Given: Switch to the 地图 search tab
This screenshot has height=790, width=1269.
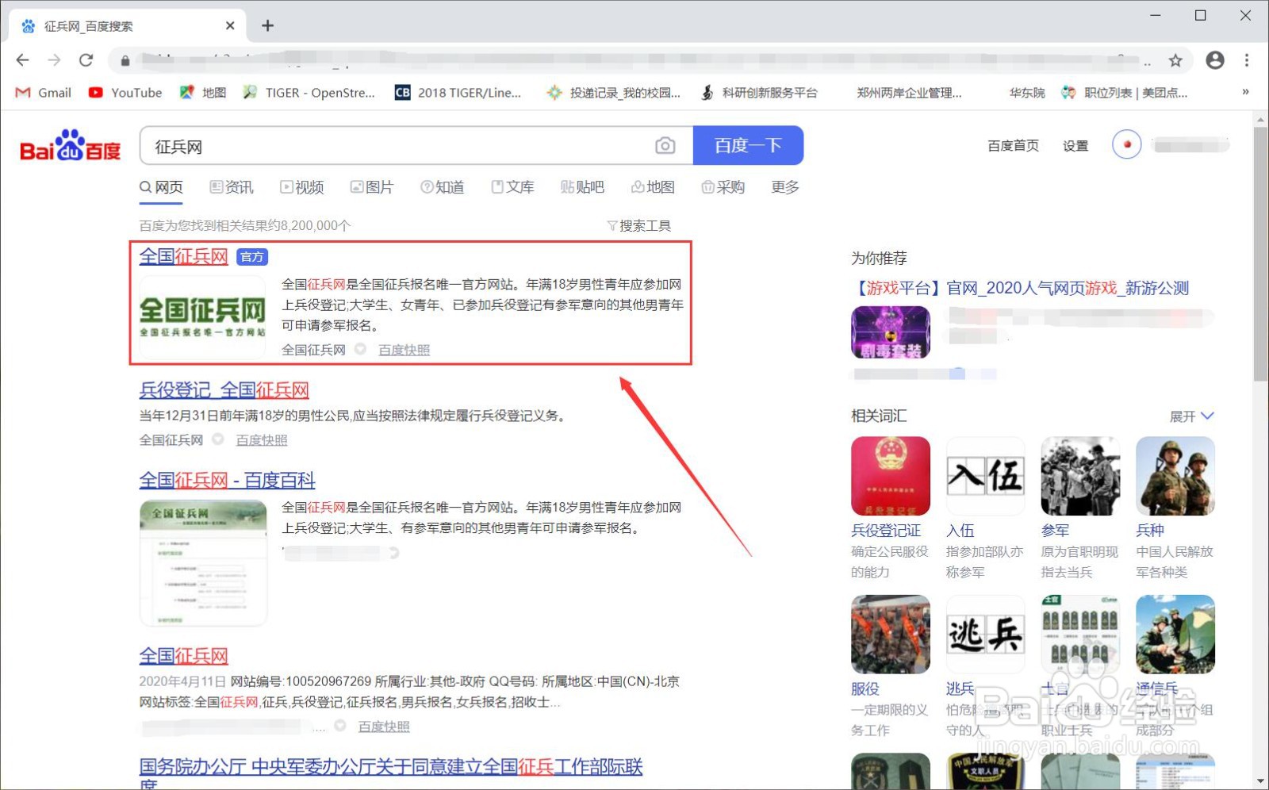Looking at the screenshot, I should (653, 187).
